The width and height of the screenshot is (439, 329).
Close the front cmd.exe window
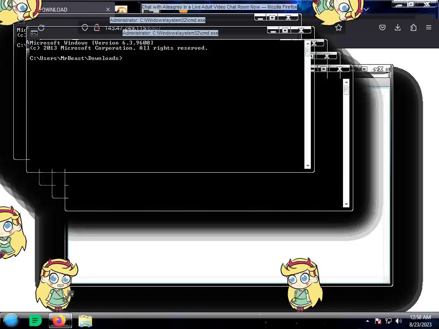point(301,30)
